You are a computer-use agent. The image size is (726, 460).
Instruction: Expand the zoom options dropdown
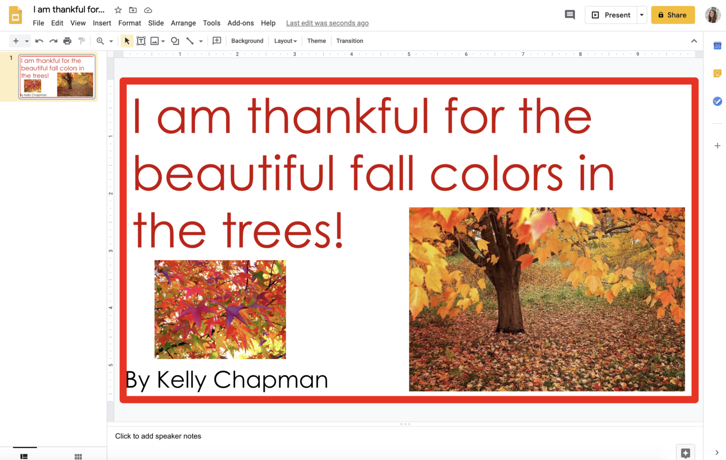coord(110,41)
